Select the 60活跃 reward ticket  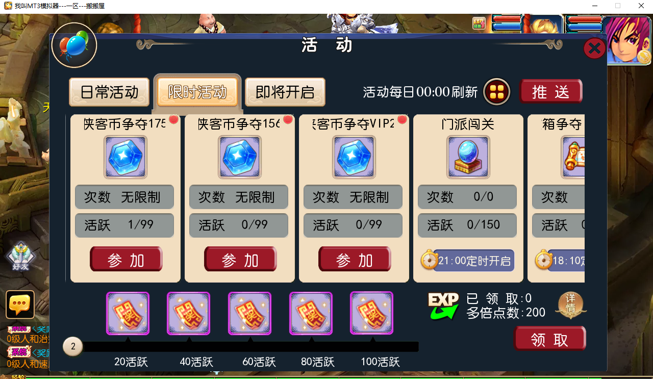click(x=249, y=313)
